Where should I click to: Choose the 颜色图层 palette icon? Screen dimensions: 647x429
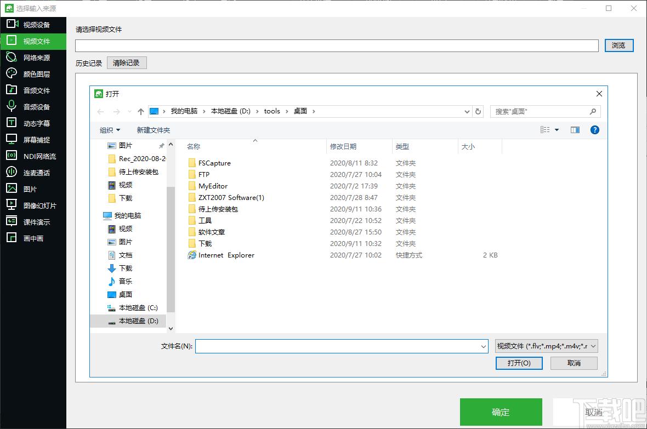[x=12, y=73]
